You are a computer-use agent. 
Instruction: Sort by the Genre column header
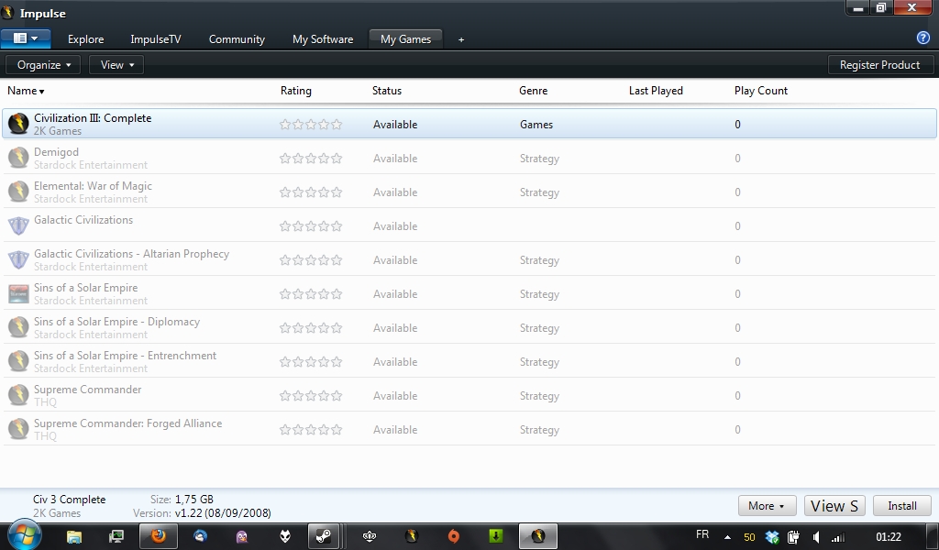click(x=533, y=91)
